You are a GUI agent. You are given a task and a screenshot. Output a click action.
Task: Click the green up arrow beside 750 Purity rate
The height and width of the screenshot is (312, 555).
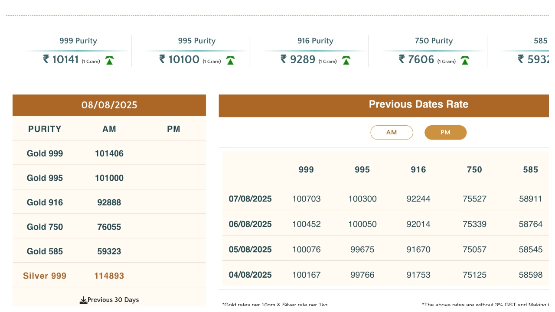(x=465, y=61)
